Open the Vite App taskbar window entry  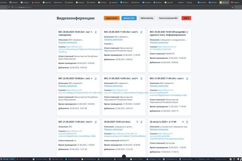(x=8, y=159)
